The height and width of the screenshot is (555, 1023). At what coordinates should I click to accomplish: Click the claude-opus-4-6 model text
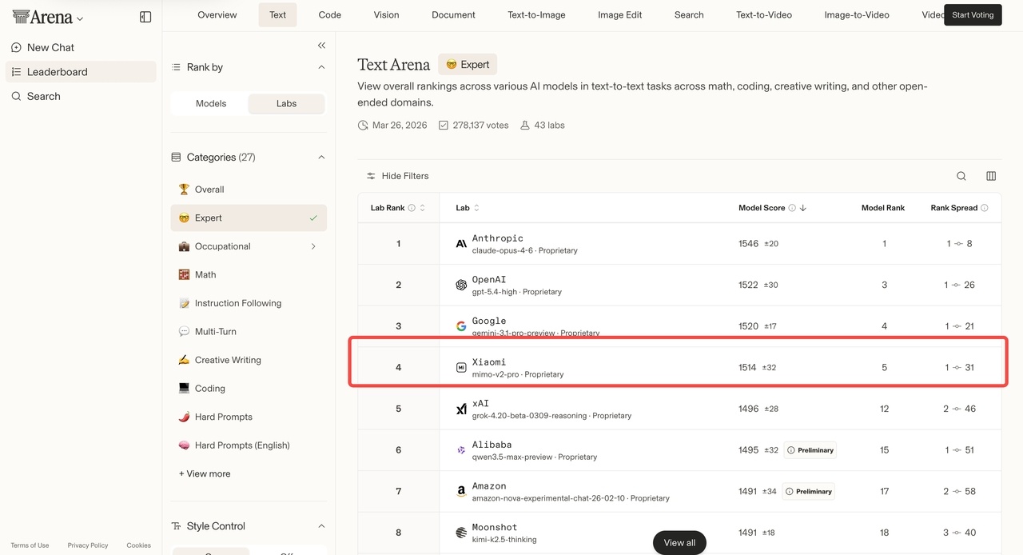point(503,250)
